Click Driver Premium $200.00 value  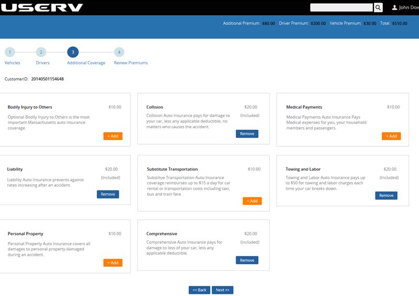318,24
